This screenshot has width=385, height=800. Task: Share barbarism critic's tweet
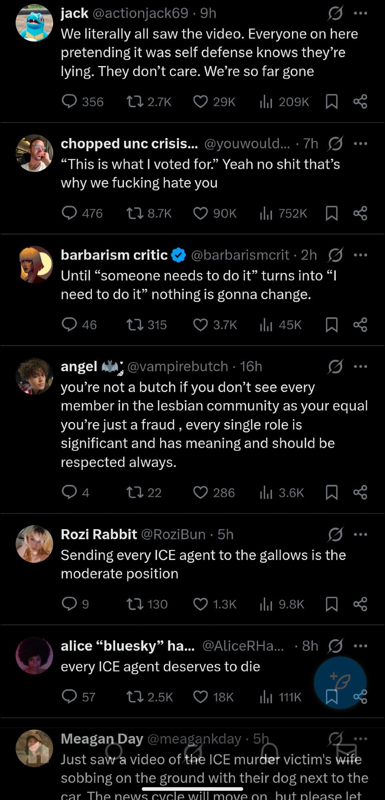pyautogui.click(x=360, y=325)
